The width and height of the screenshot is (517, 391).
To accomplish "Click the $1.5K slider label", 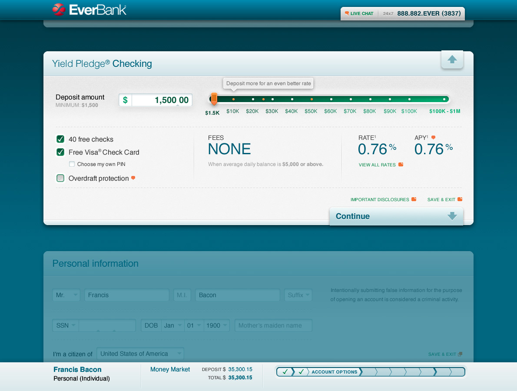I will pos(212,113).
